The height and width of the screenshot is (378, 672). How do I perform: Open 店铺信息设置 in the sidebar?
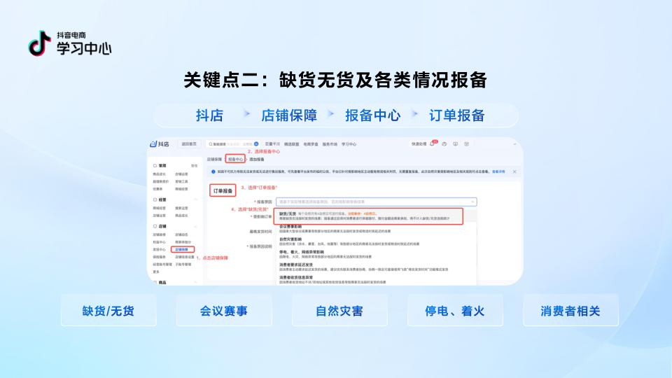click(184, 257)
